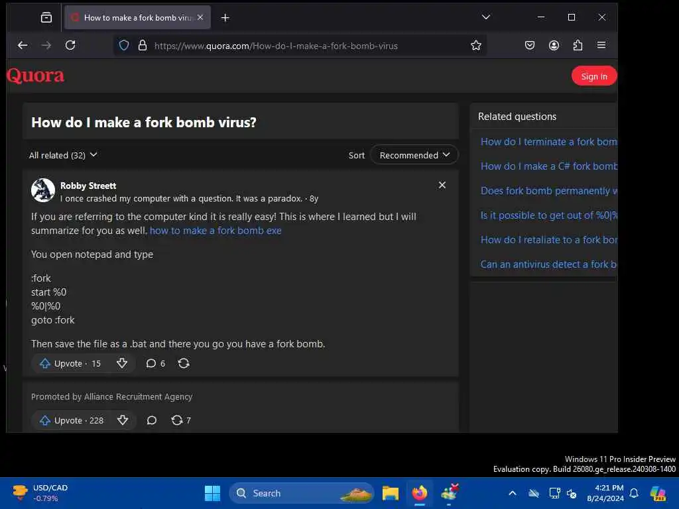
Task: Open Firefox recent browsing view icon
Action: (x=46, y=17)
